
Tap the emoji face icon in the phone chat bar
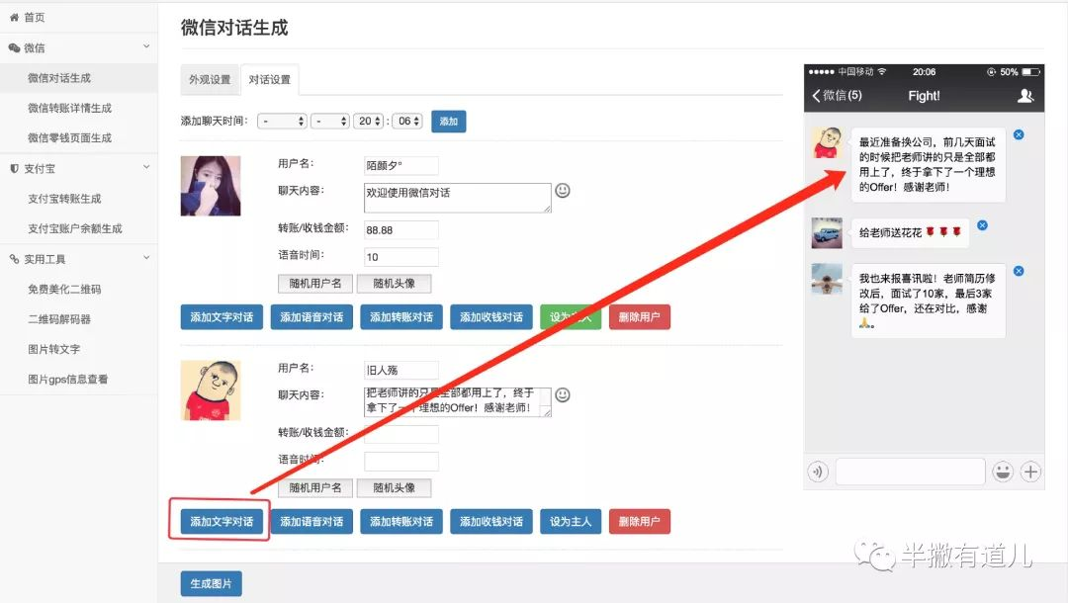[x=1002, y=472]
